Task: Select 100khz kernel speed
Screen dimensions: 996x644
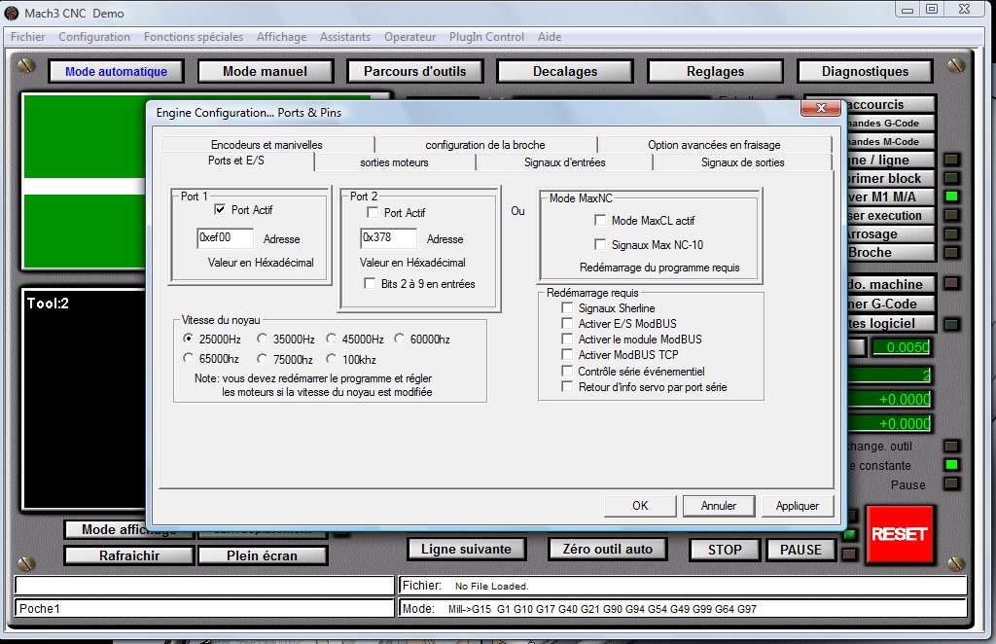Action: 331,359
